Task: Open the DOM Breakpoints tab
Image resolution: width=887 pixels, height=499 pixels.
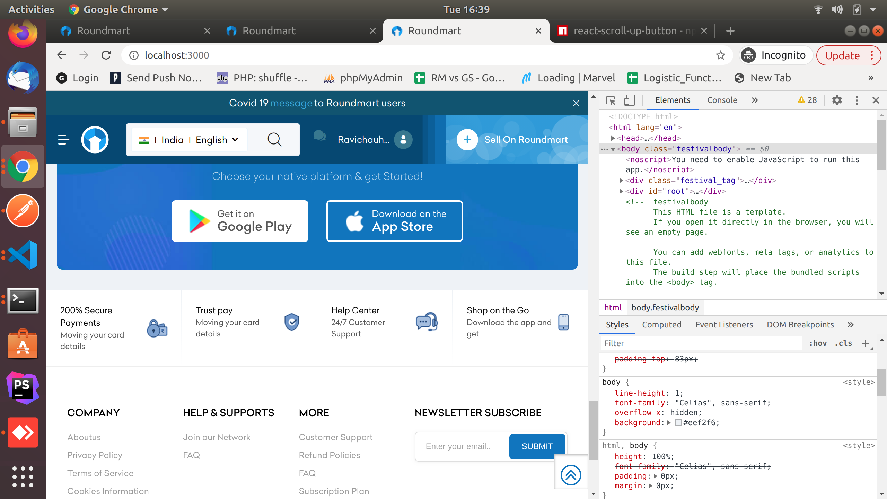Action: pyautogui.click(x=800, y=325)
